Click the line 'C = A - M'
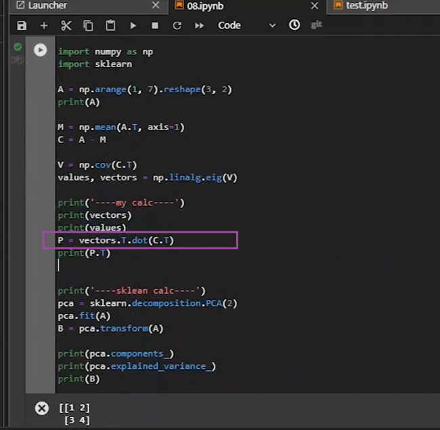This screenshot has width=440, height=430. pos(82,140)
